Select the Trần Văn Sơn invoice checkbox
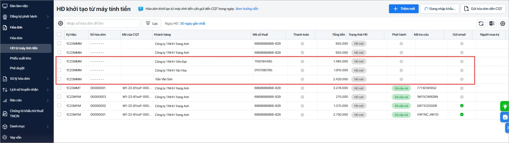This screenshot has width=509, height=143. [59, 79]
